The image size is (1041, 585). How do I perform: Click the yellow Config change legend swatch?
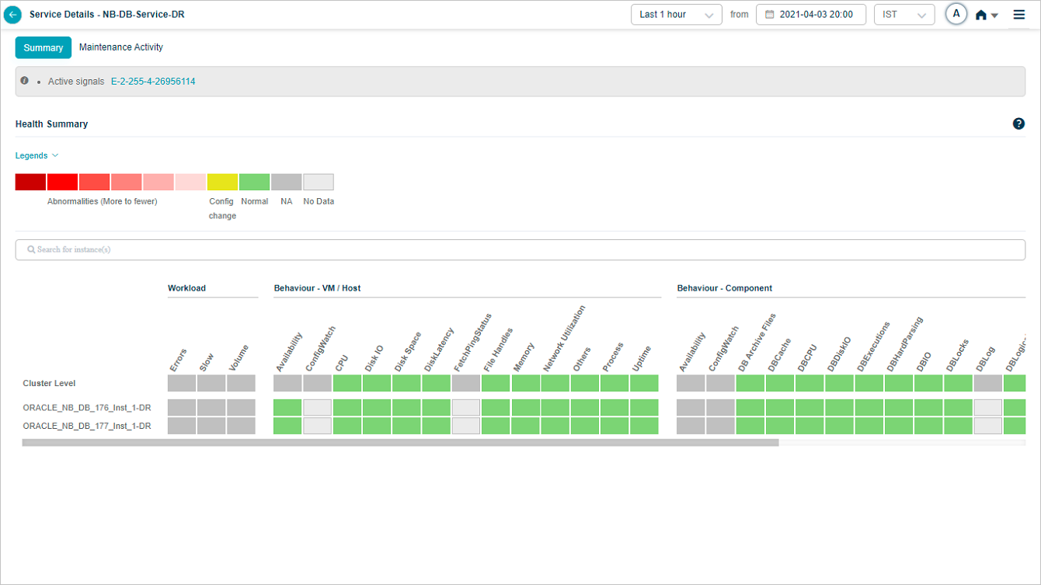coord(222,182)
